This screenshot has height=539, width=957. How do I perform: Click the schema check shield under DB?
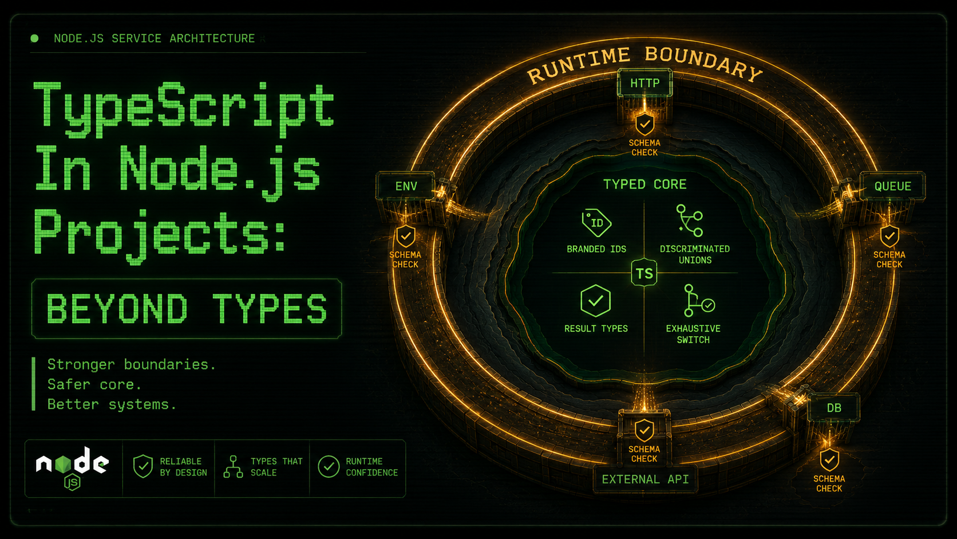(829, 459)
